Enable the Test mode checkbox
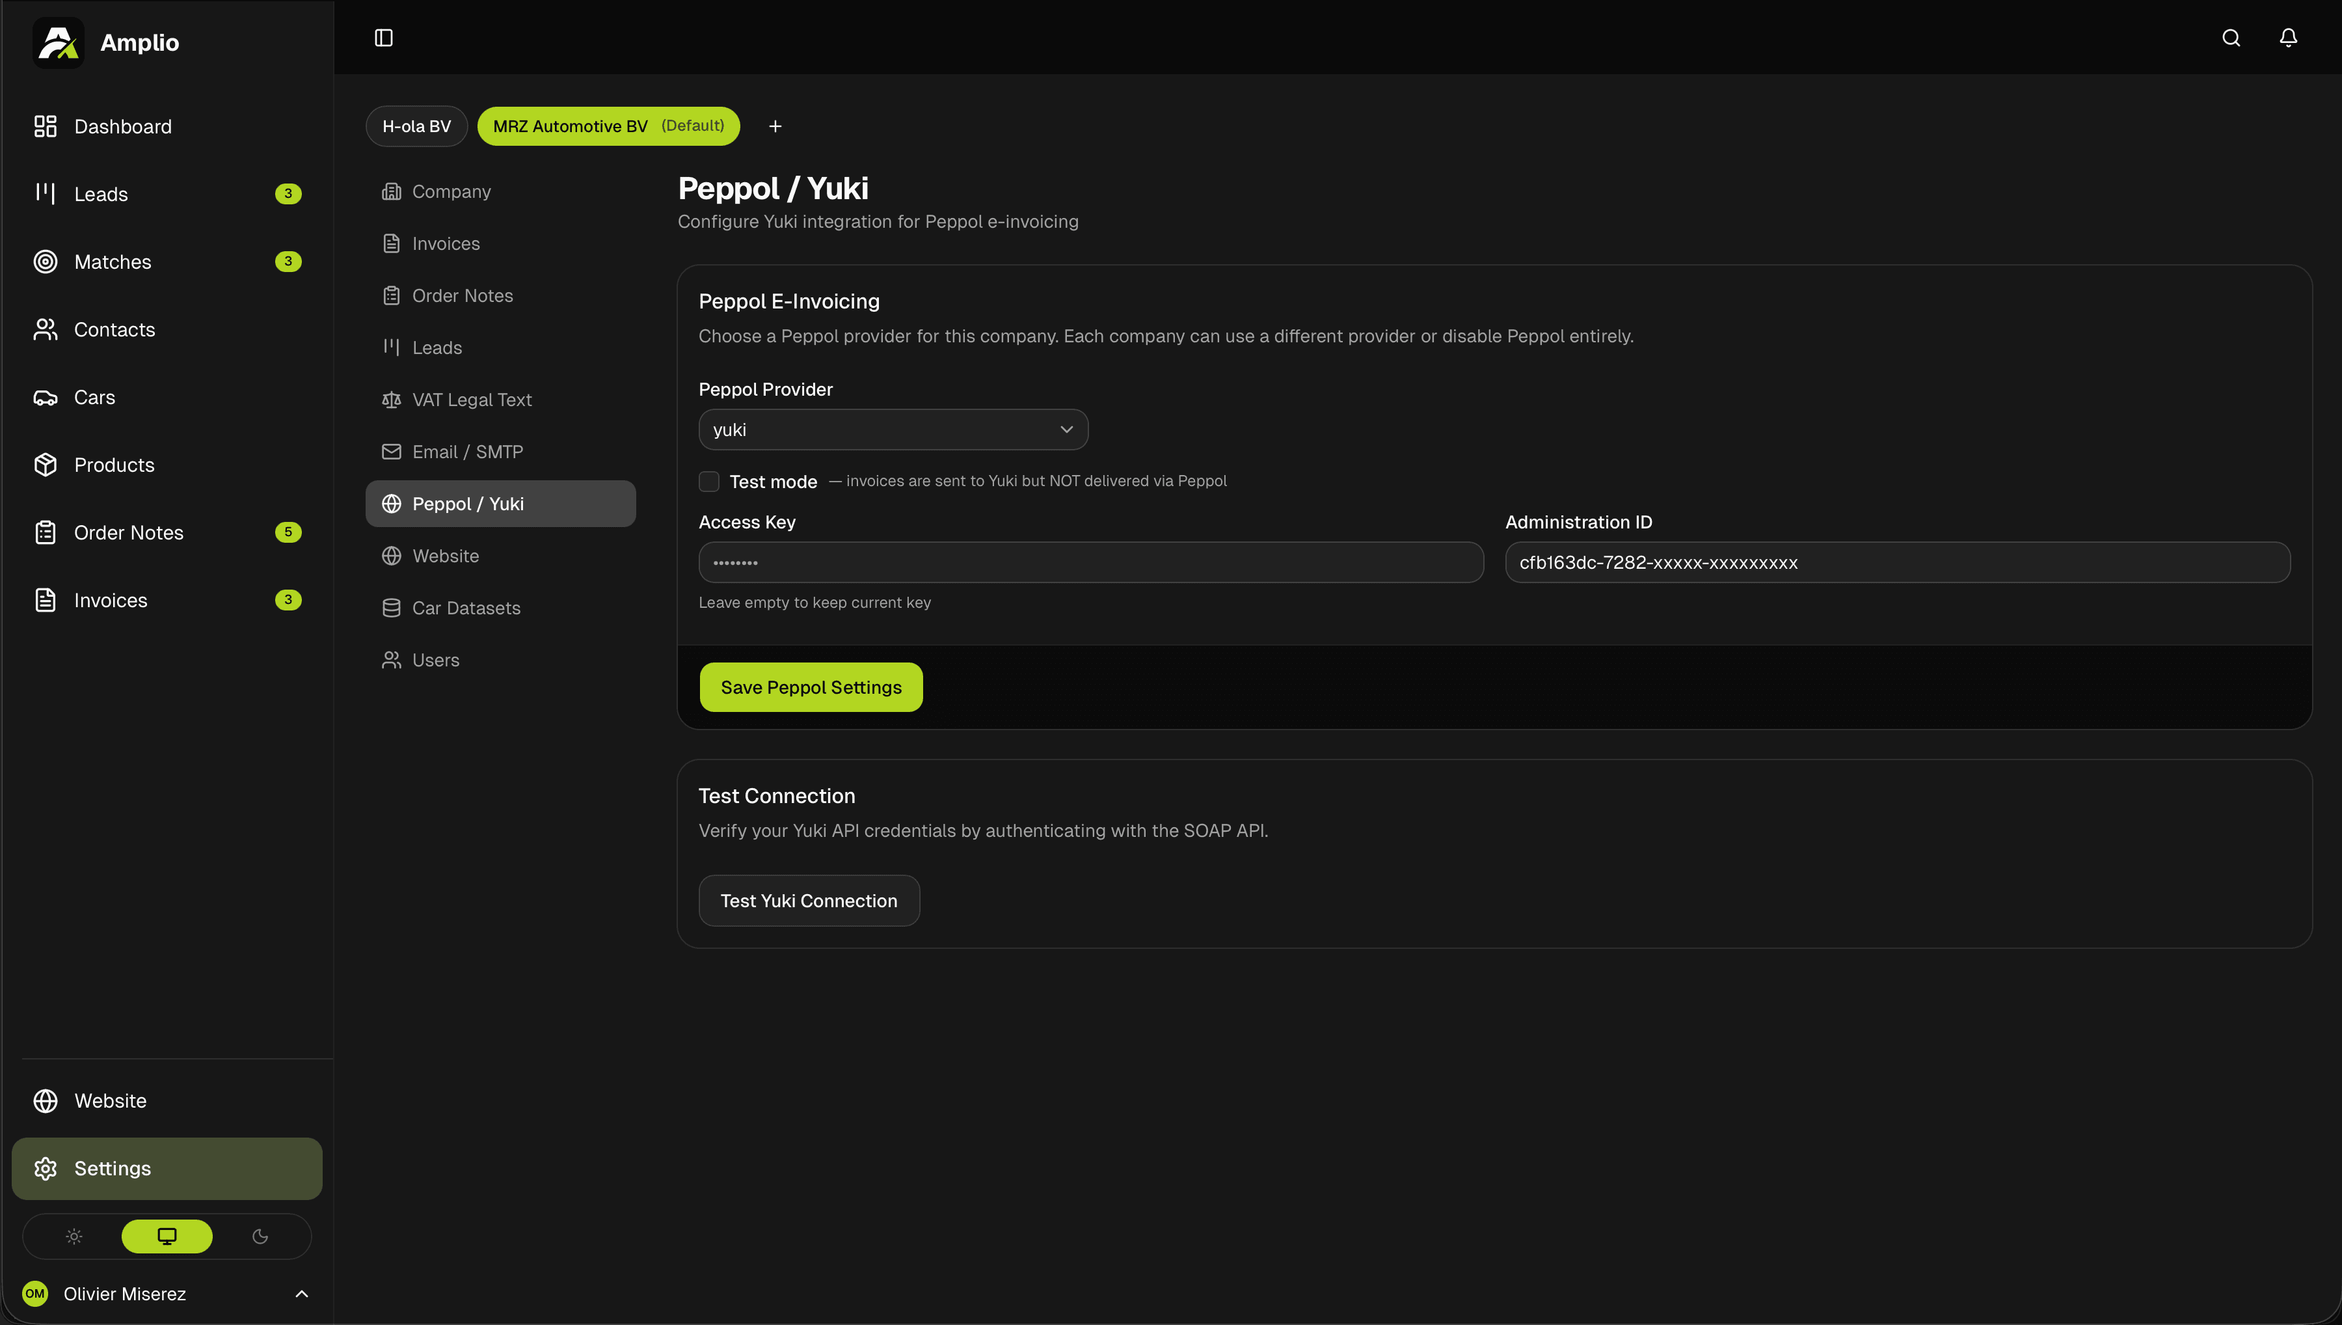 click(x=708, y=482)
